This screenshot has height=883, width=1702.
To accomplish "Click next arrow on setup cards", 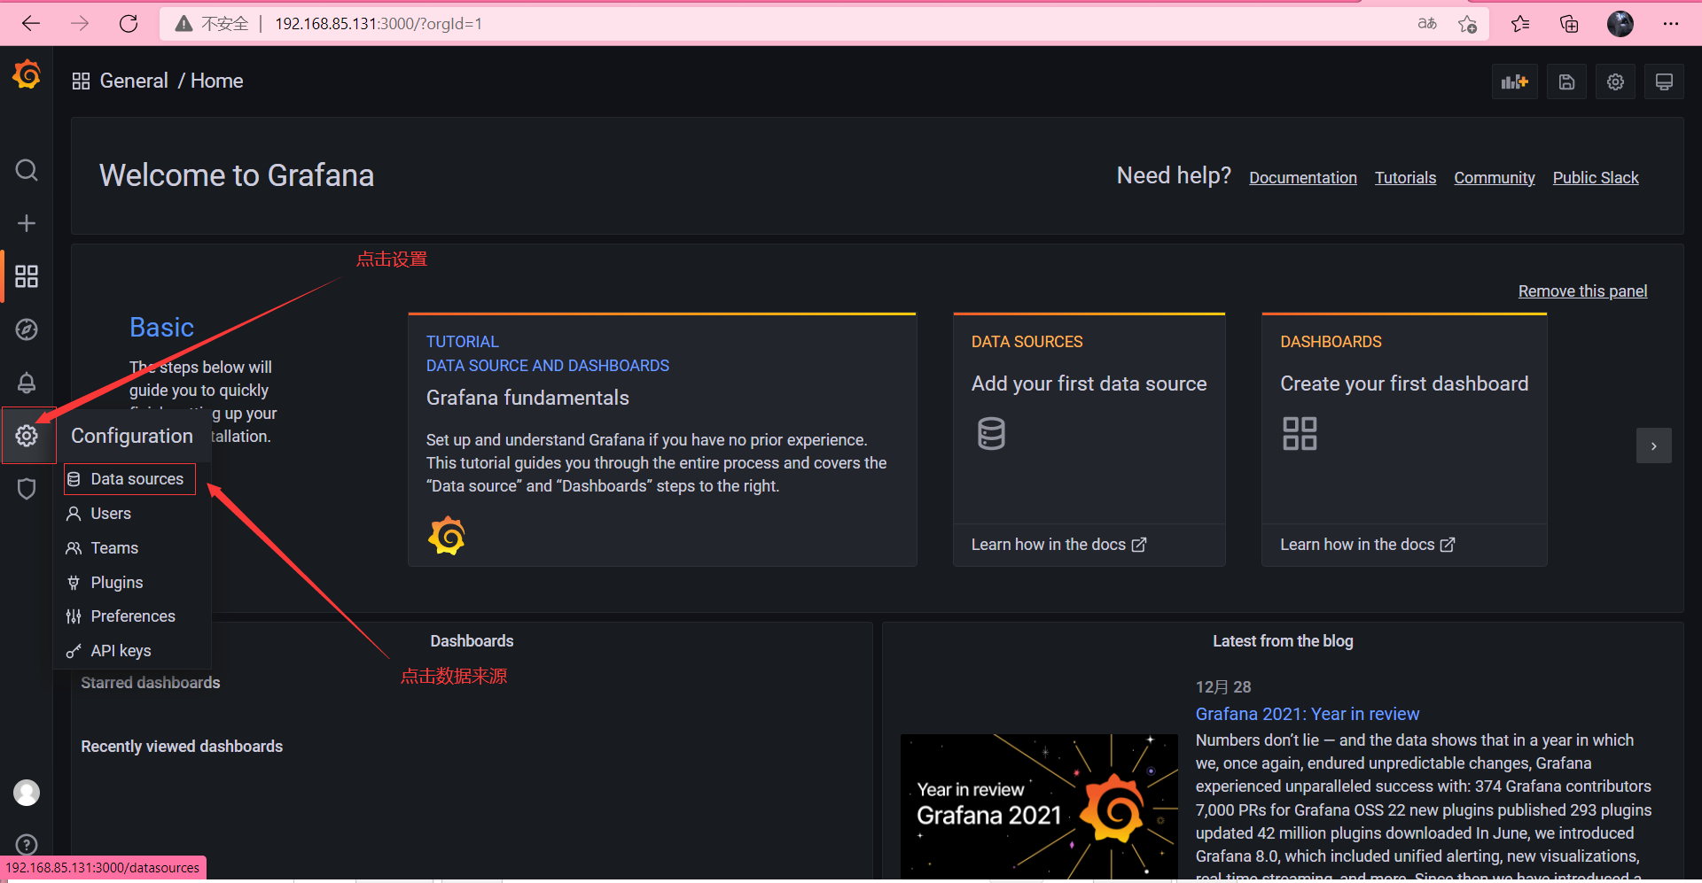I will point(1653,446).
